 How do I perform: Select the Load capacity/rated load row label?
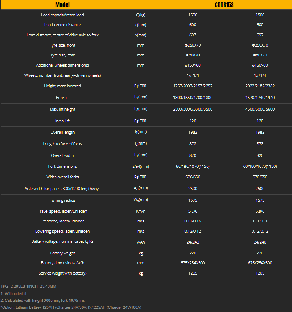63,15
